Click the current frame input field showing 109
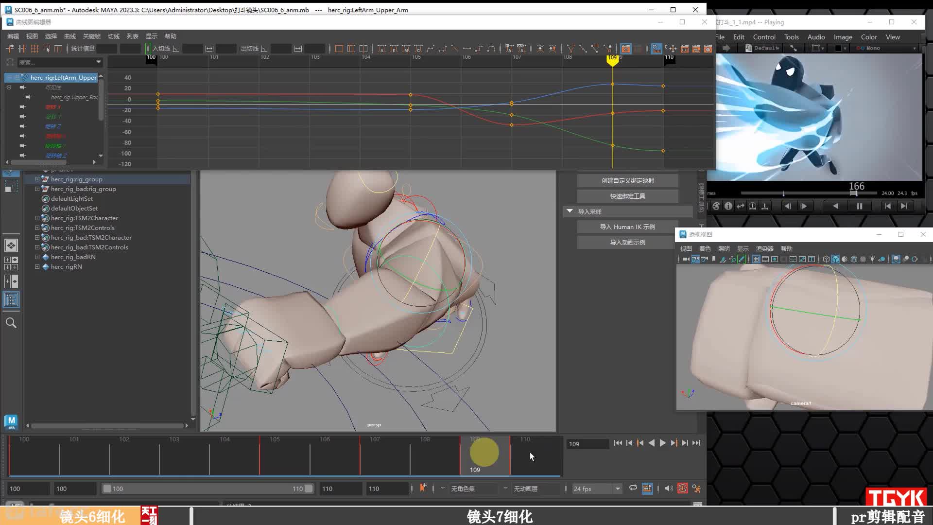This screenshot has width=933, height=525. [587, 444]
